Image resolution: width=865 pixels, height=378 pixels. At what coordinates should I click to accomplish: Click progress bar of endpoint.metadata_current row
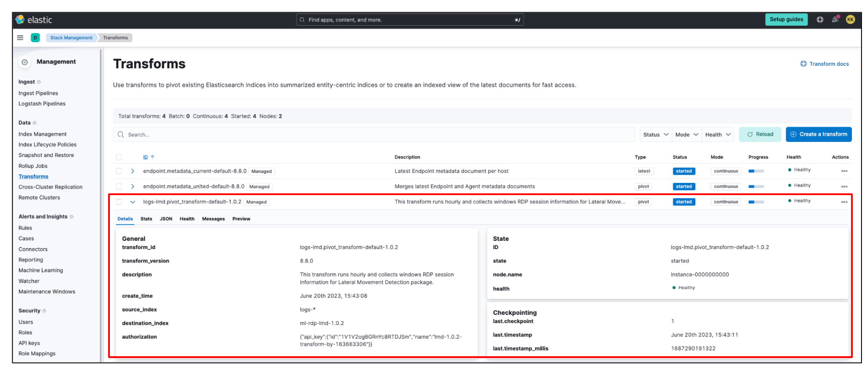pos(756,171)
